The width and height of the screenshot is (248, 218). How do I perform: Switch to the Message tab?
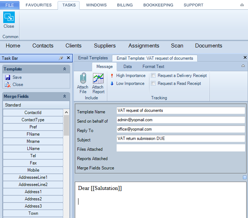coord(104,67)
